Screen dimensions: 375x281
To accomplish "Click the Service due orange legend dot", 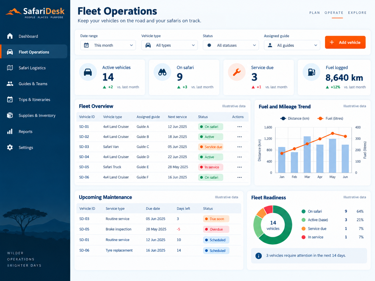I will (304, 229).
